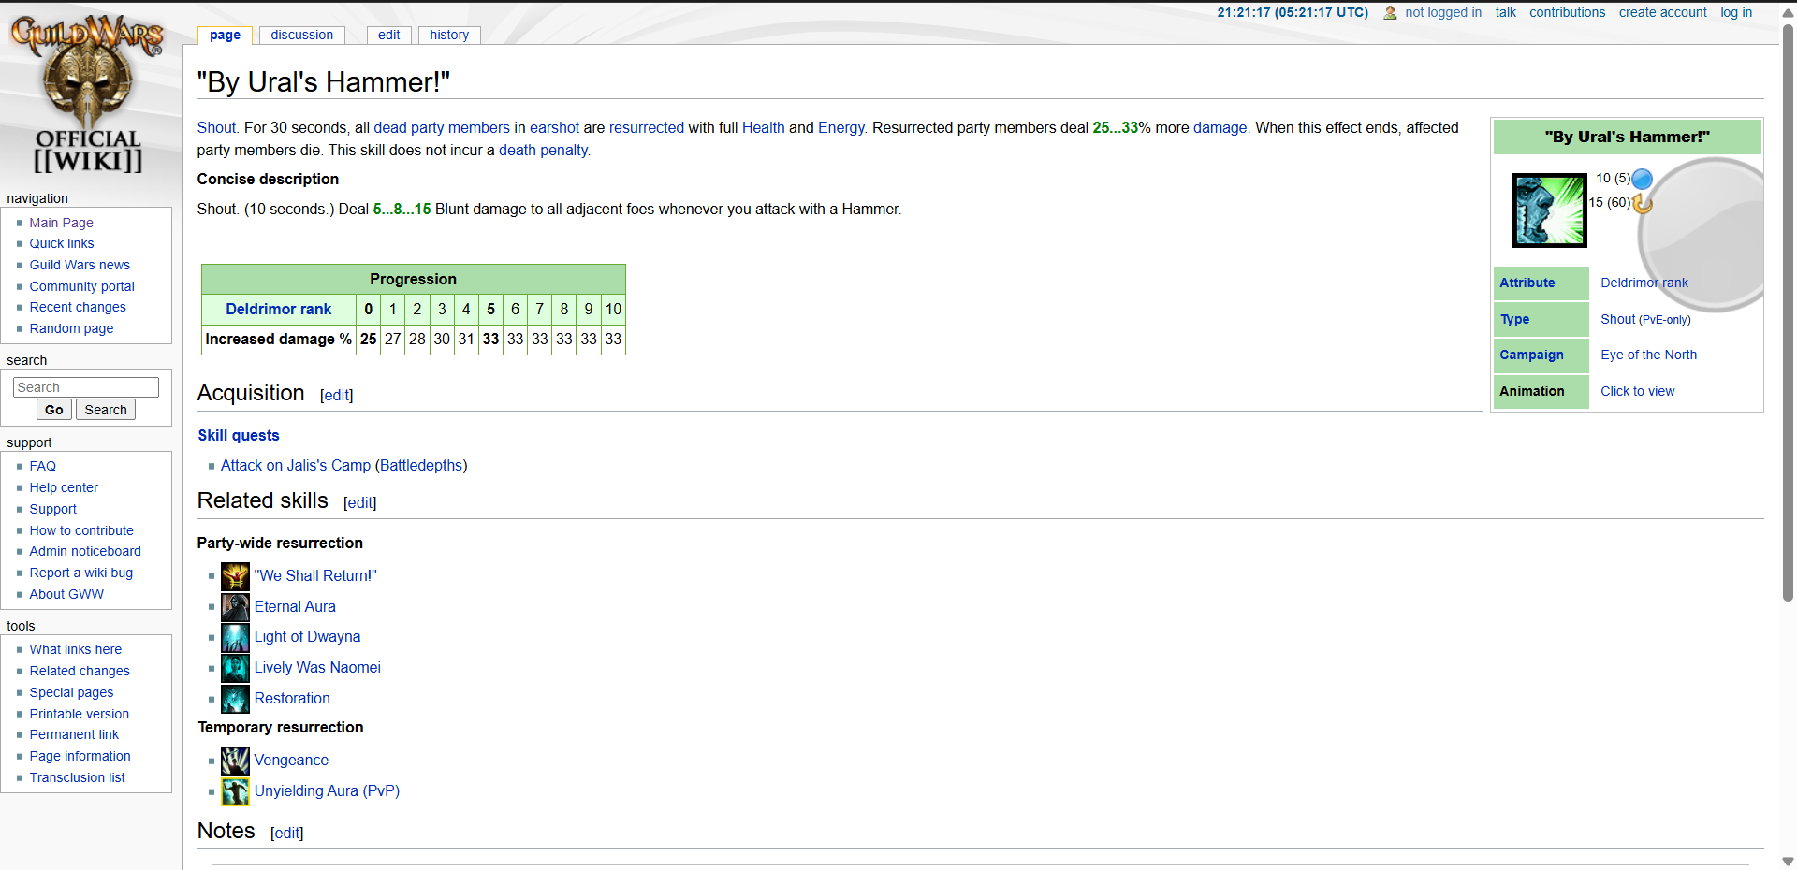Open contributions in top bar
Screen dimensions: 1797x870
tap(1568, 12)
